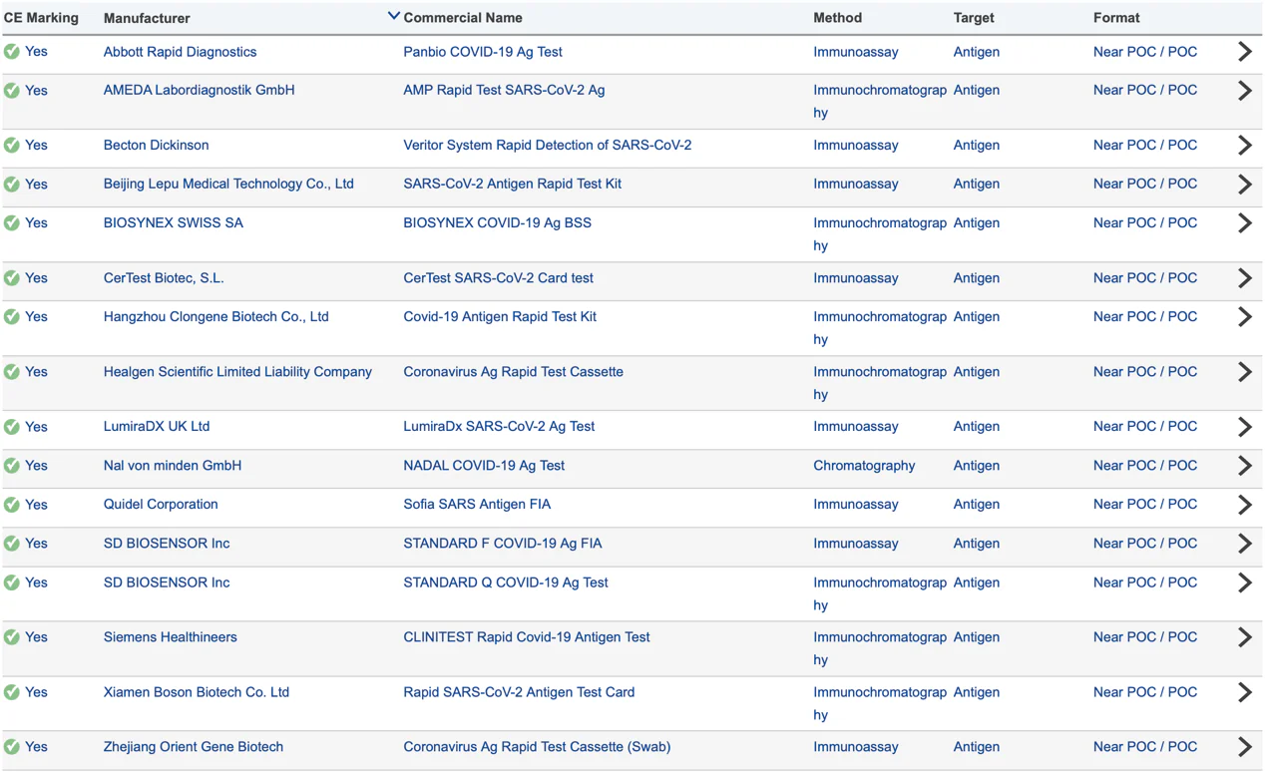Click Antigen target in Siemens Healthineers row
This screenshot has height=772, width=1266.
pos(976,636)
